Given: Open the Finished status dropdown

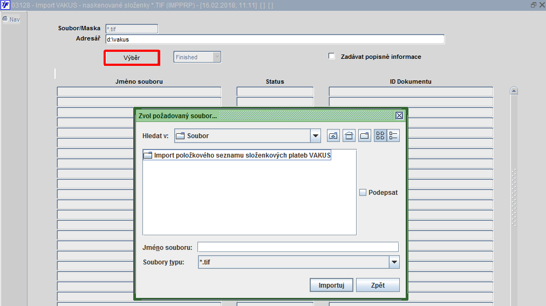Looking at the screenshot, I should pyautogui.click(x=216, y=57).
